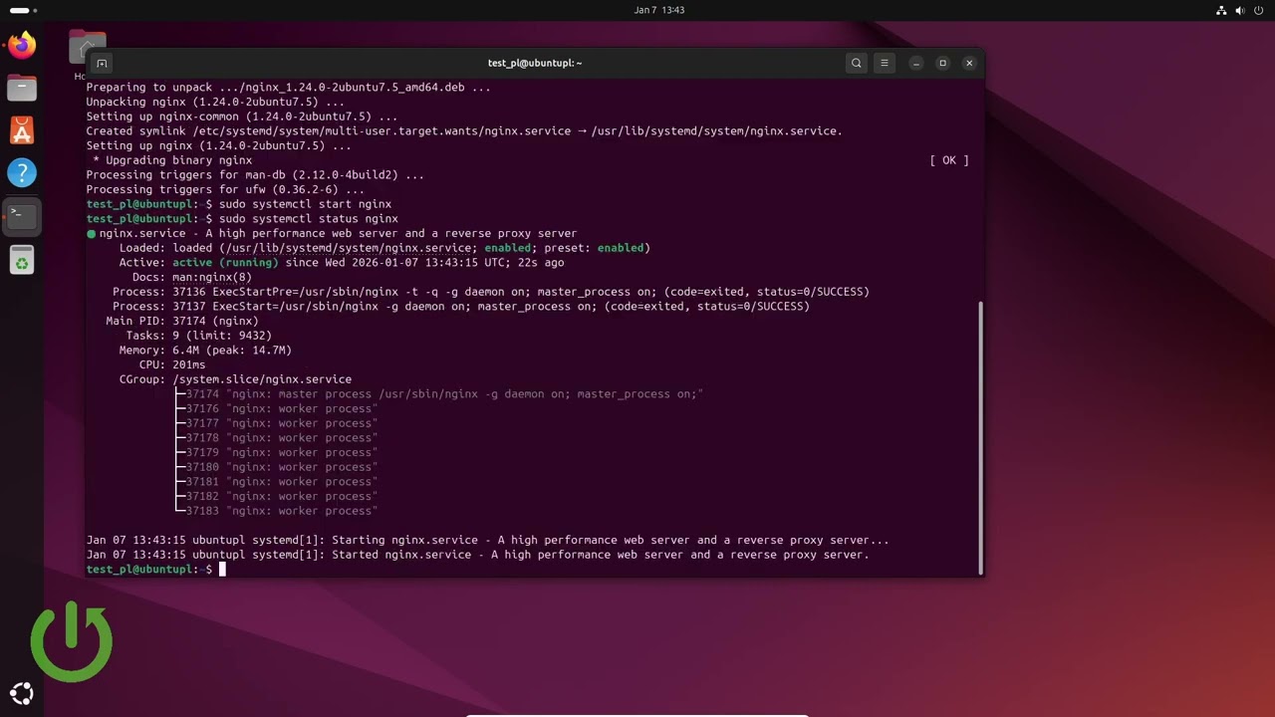Click the 'Memory: 6.4M (peak: 14.7M)' line
1275x717 pixels.
(x=205, y=351)
